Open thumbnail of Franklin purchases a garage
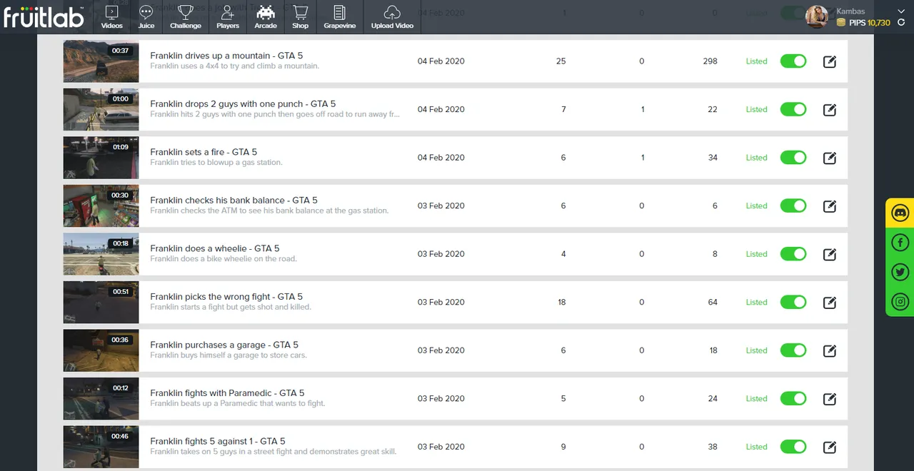 101,350
